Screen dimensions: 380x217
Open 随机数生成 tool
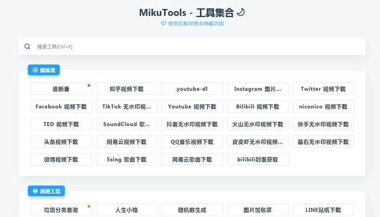click(x=192, y=210)
